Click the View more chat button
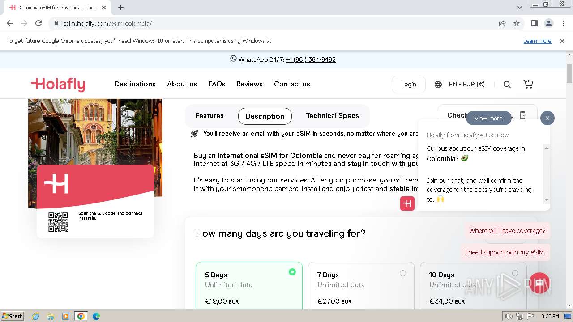 [488, 118]
